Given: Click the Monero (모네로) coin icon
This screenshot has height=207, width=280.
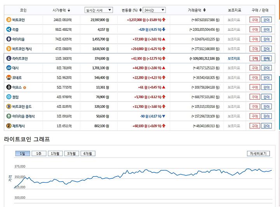Looking at the screenshot, I should (x=9, y=77).
